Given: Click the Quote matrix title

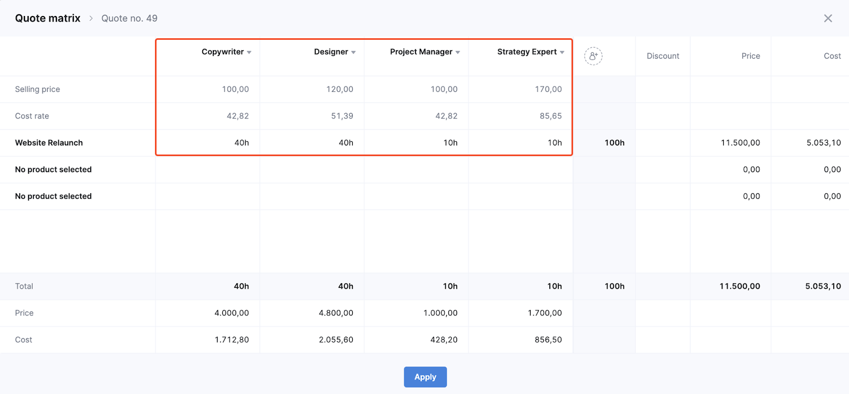Looking at the screenshot, I should (48, 18).
